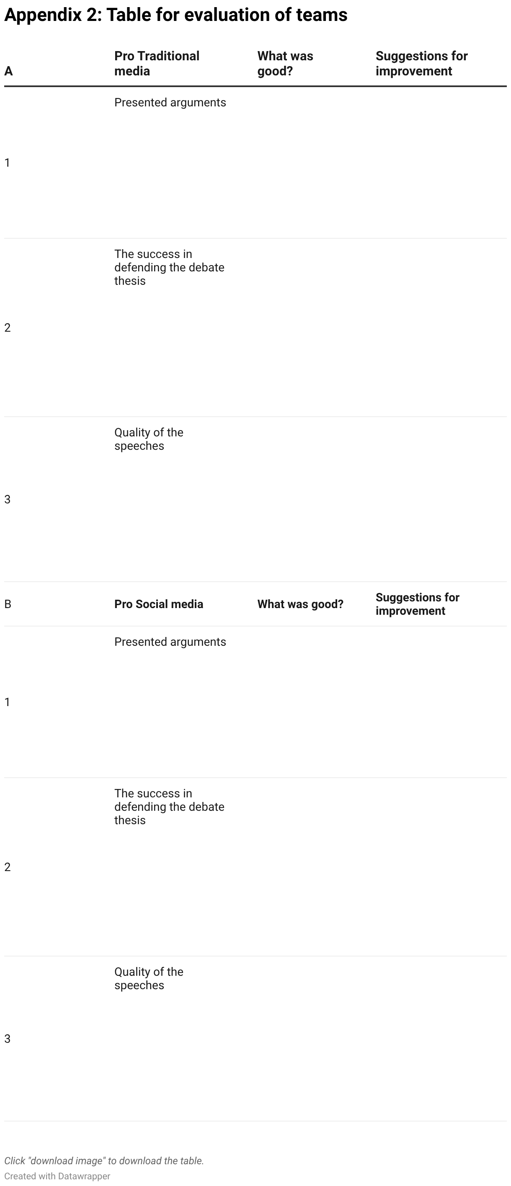Select row number 1 in section A
This screenshot has width=511, height=1186.
point(8,162)
